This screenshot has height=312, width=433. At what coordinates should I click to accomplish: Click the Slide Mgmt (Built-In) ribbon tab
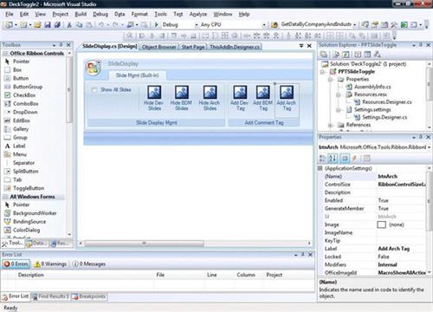[x=137, y=75]
